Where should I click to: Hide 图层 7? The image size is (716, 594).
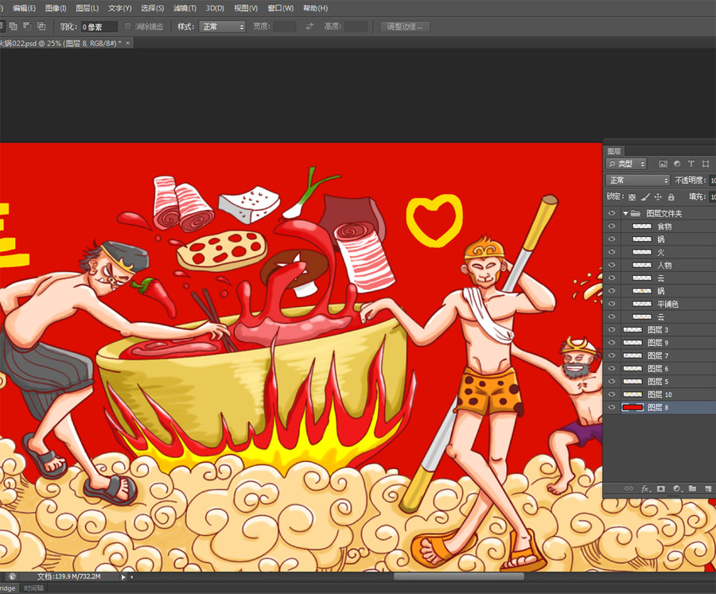612,355
